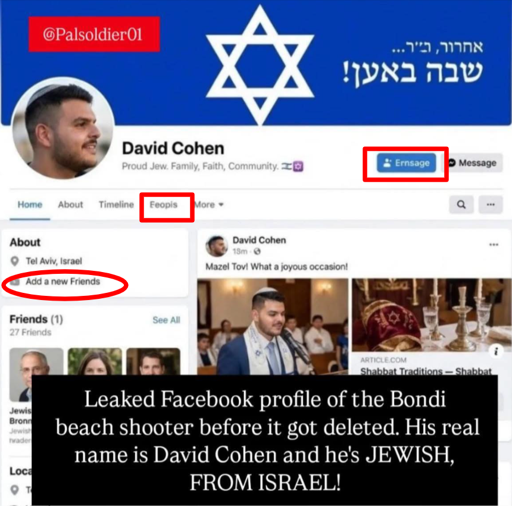The image size is (512, 506).
Task: Open the profile three-dots options button
Action: tap(491, 205)
